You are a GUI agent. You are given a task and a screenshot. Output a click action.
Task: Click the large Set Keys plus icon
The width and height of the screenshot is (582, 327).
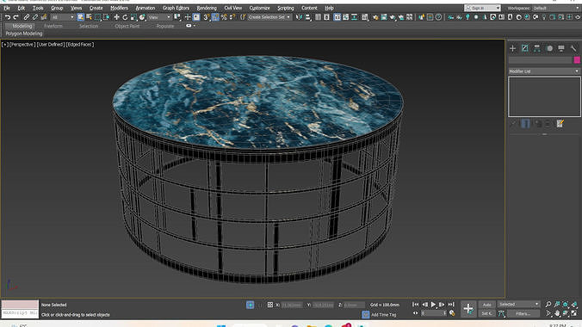(x=468, y=308)
